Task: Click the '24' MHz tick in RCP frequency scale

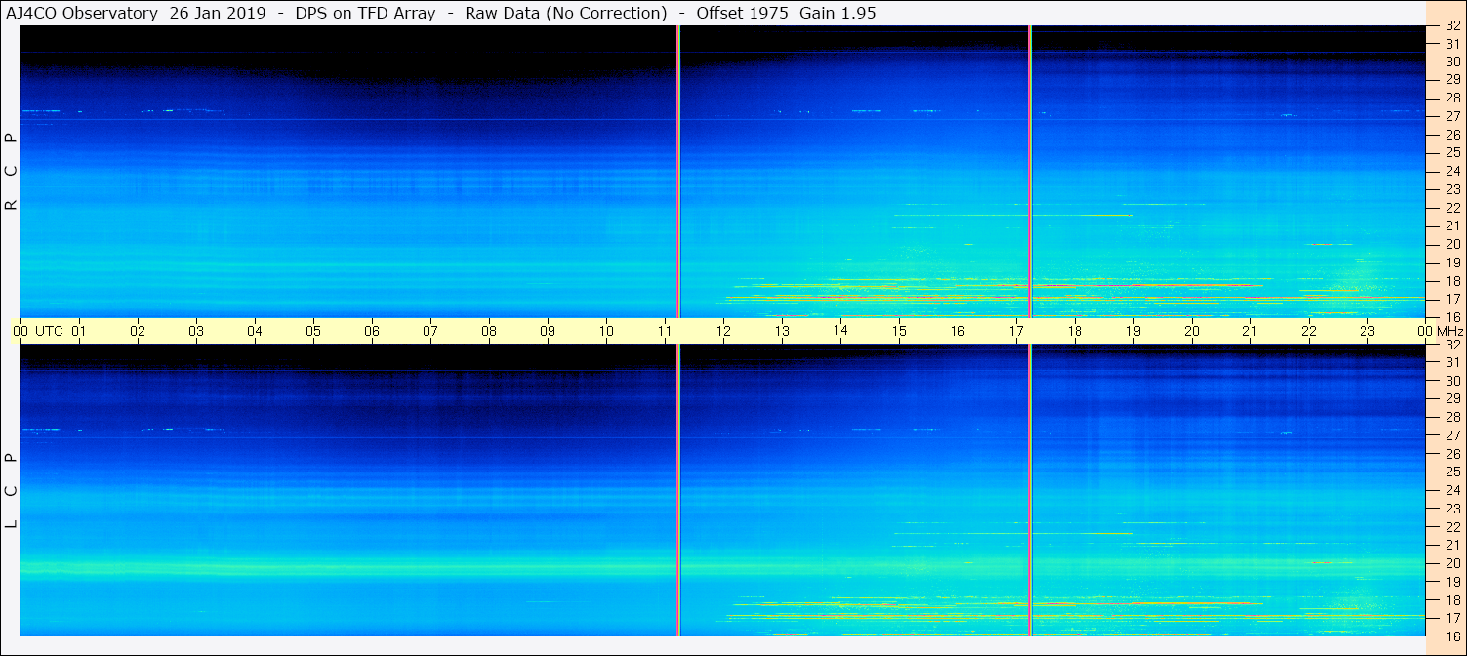Action: [x=1452, y=171]
